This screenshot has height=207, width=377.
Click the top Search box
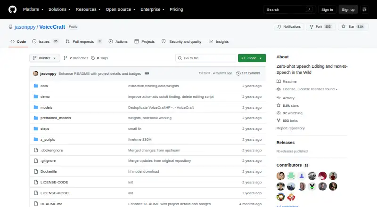pyautogui.click(x=289, y=9)
